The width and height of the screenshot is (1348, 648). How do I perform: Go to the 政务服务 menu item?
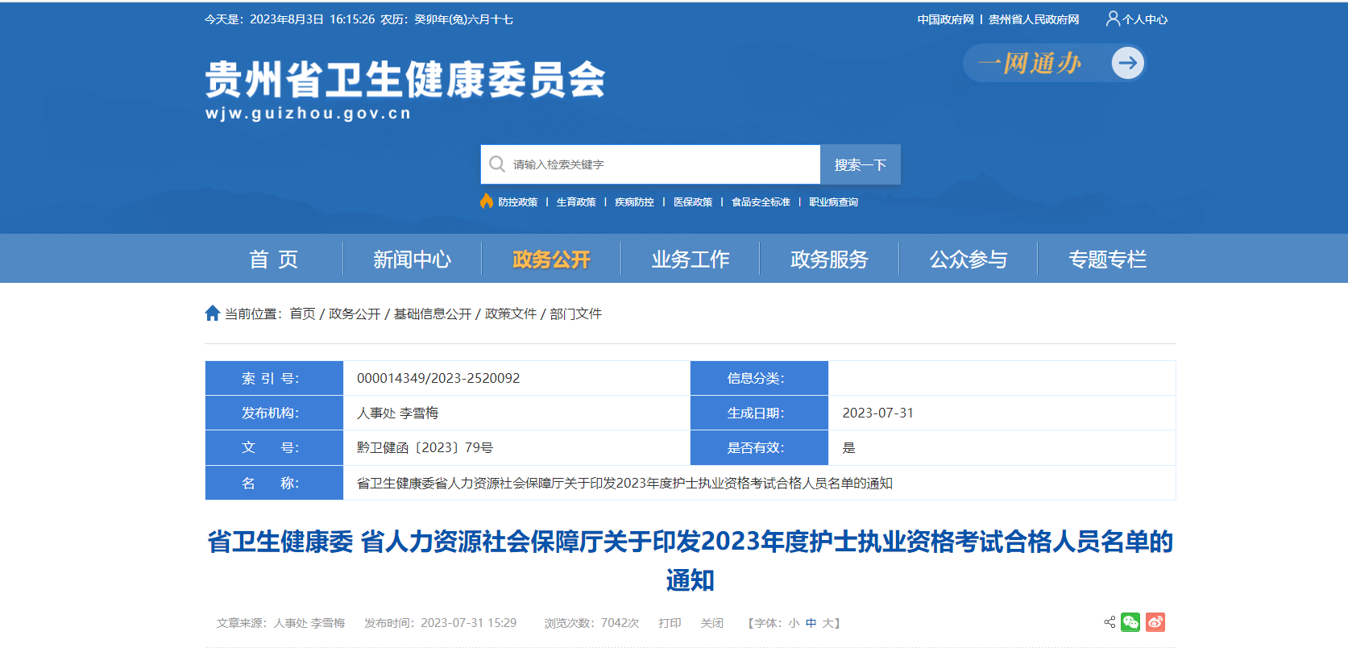click(x=829, y=260)
